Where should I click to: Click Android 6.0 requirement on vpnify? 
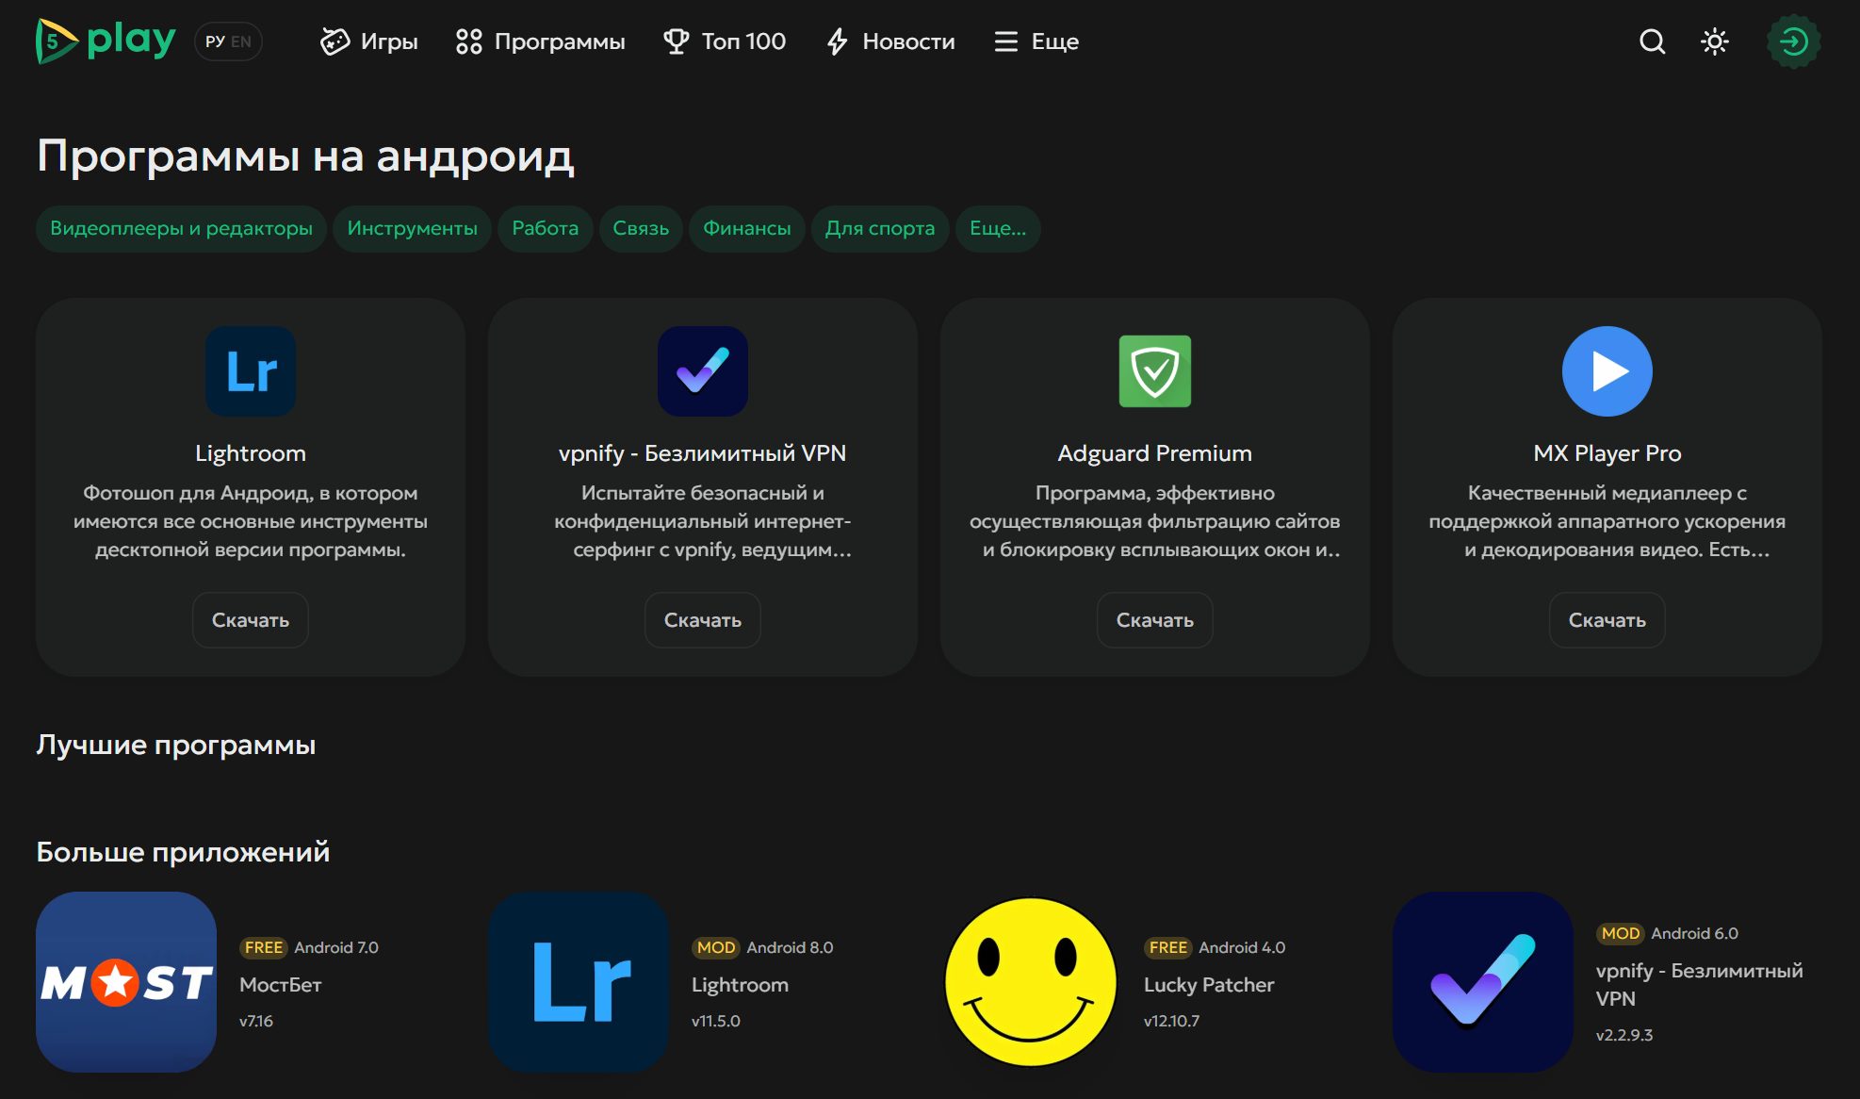[x=1695, y=933]
